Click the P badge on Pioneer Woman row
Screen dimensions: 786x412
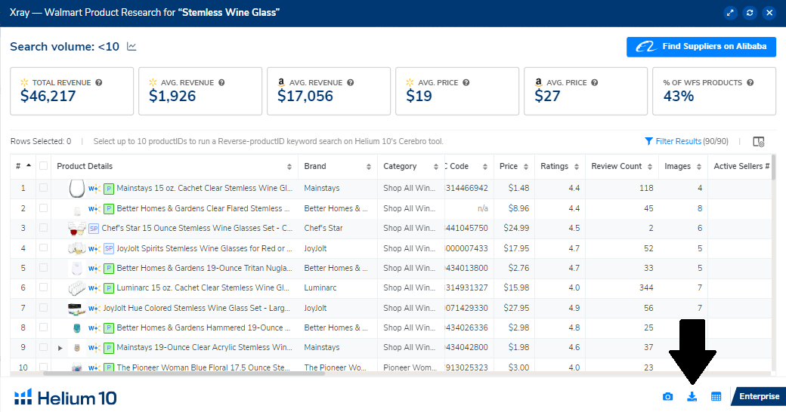pyautogui.click(x=108, y=368)
